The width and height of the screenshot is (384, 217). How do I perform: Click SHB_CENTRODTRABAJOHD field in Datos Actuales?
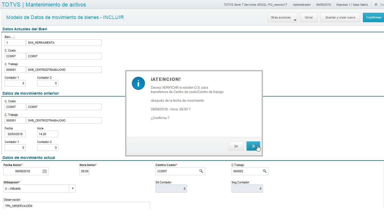[x=64, y=70]
